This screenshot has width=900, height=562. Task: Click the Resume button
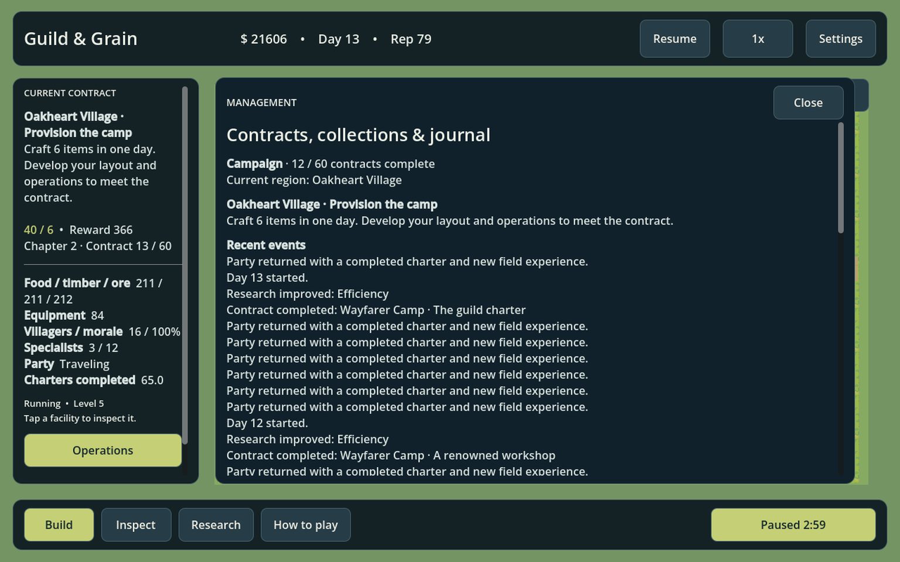point(674,39)
